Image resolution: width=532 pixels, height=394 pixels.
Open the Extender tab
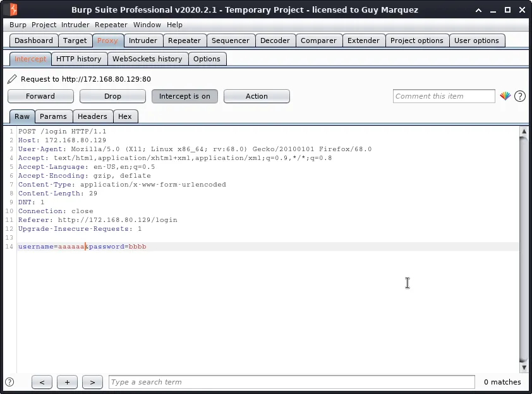tap(363, 40)
